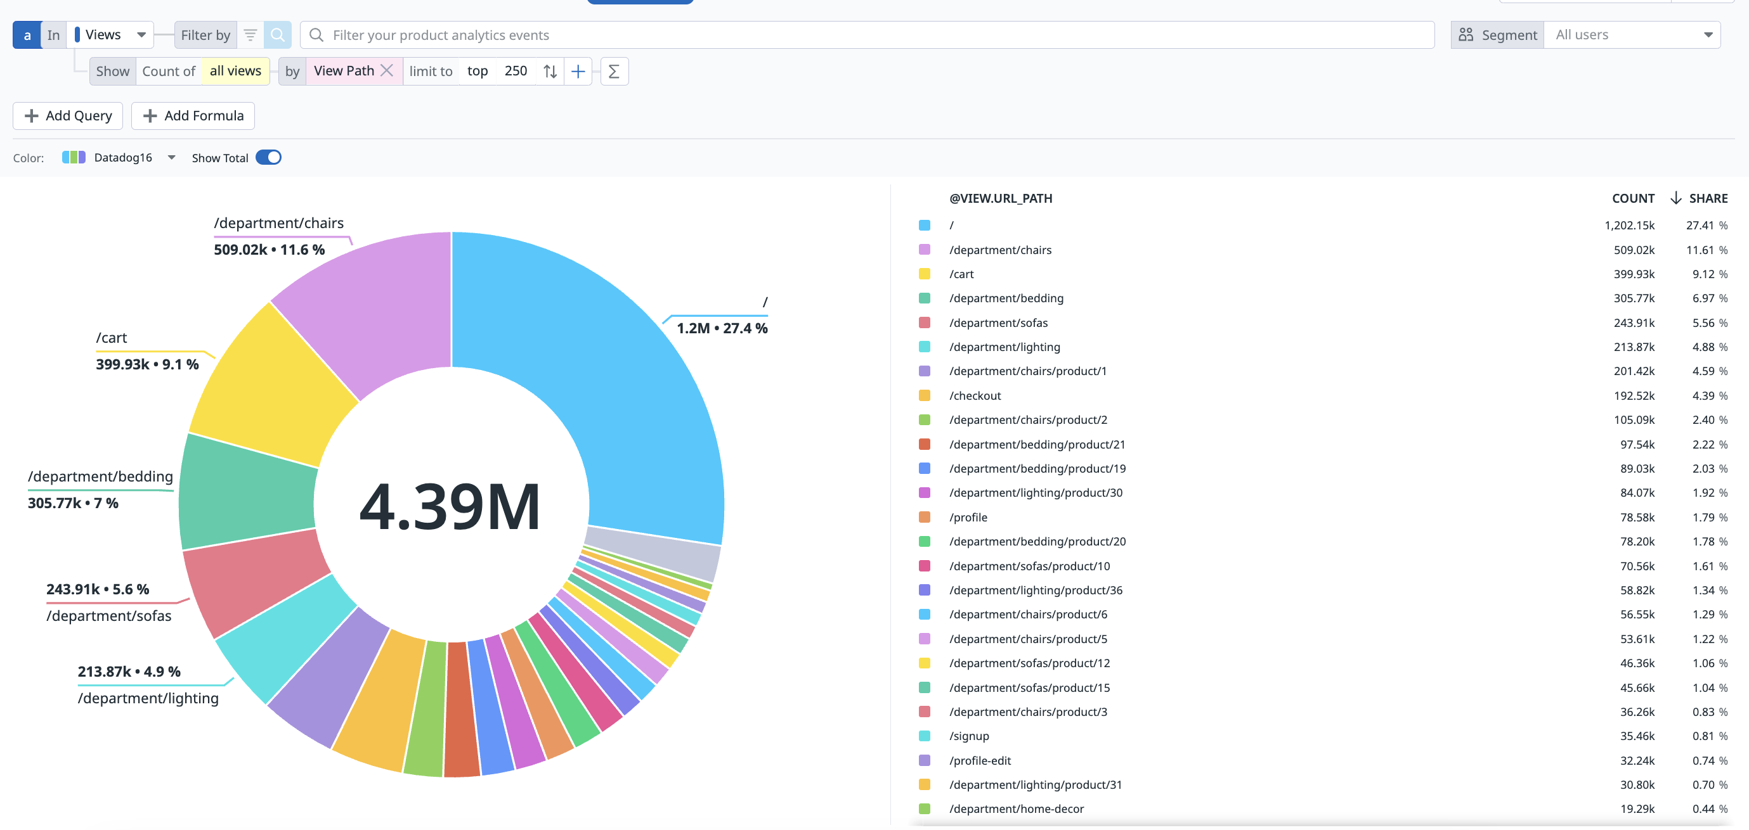This screenshot has width=1749, height=830.
Task: Click the SHARE column header
Action: pos(1708,198)
